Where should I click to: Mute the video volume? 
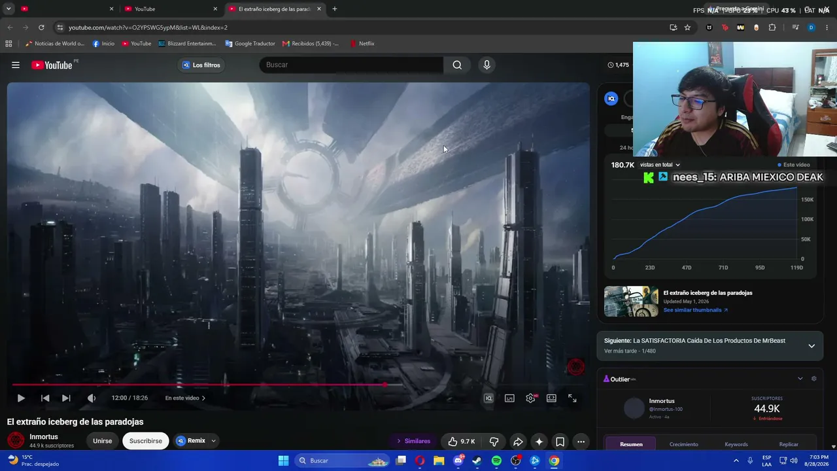click(x=92, y=398)
